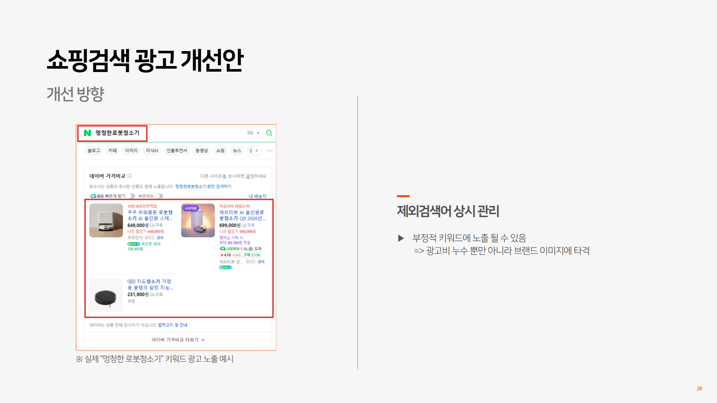This screenshot has height=403, width=717.
Task: Click the green Naver N logo
Action: [x=87, y=133]
